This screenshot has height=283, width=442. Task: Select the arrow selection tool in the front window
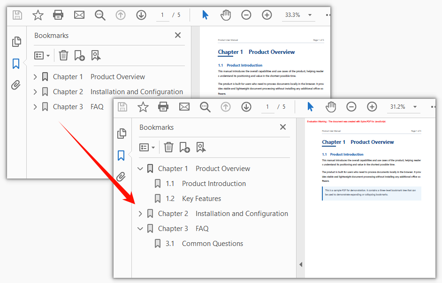(310, 107)
